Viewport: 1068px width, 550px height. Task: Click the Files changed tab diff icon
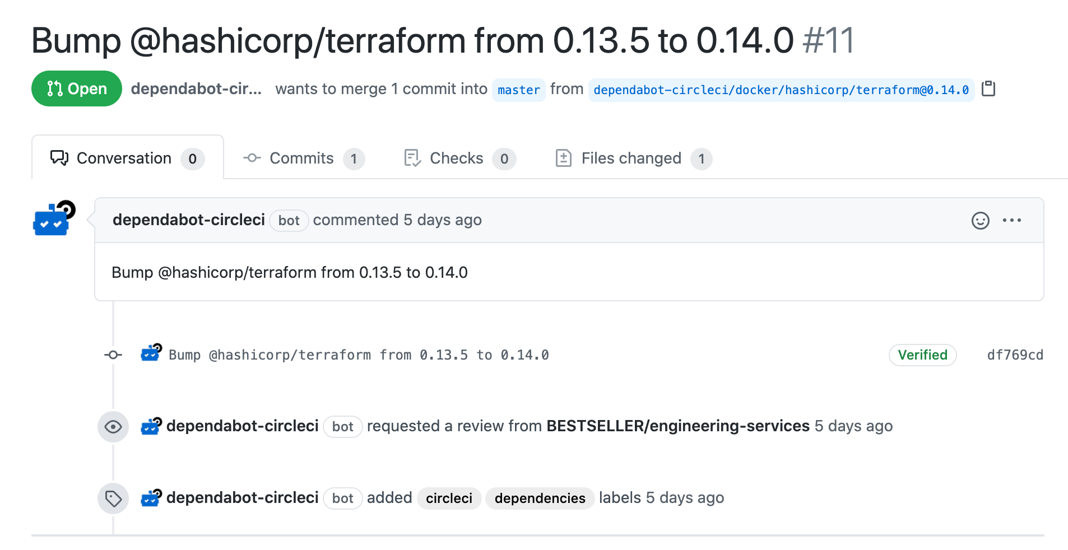coord(564,158)
